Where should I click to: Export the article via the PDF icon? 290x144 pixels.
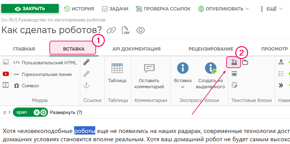click(x=126, y=30)
